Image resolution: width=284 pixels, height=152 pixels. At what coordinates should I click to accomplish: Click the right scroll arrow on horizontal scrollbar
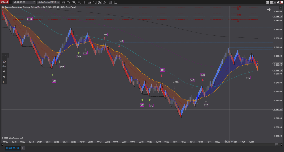coord(282,145)
